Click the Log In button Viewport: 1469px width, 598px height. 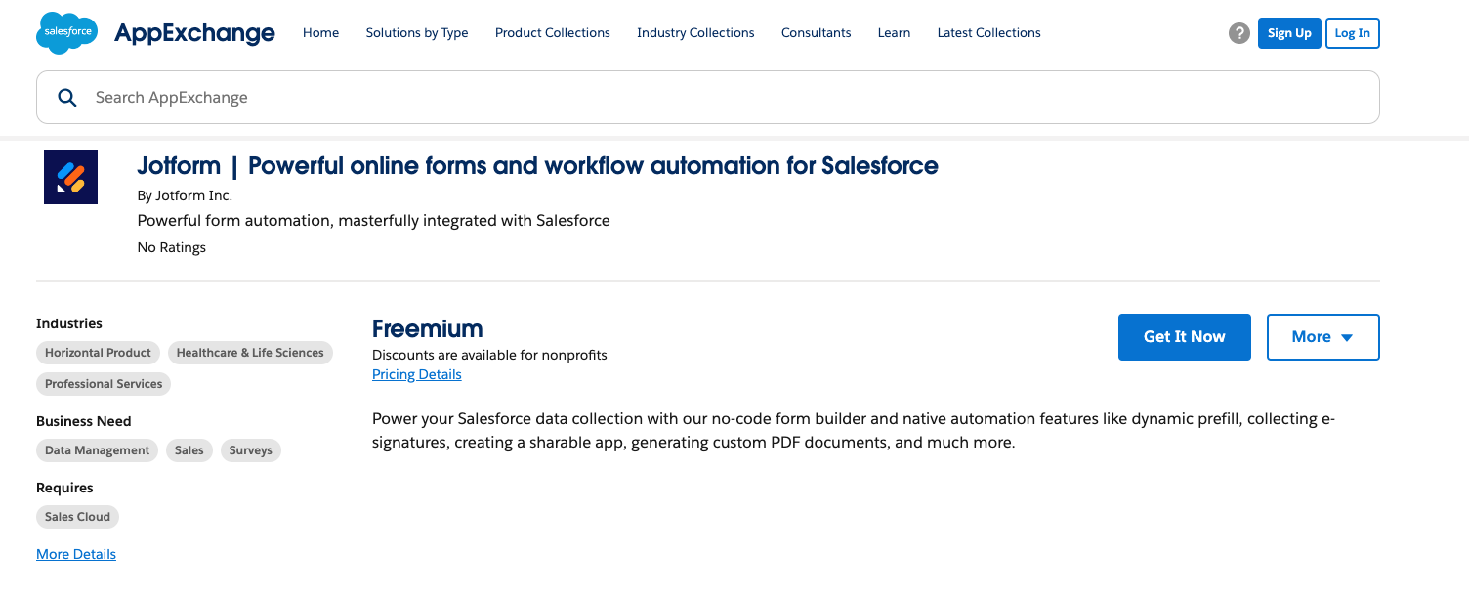(x=1353, y=33)
